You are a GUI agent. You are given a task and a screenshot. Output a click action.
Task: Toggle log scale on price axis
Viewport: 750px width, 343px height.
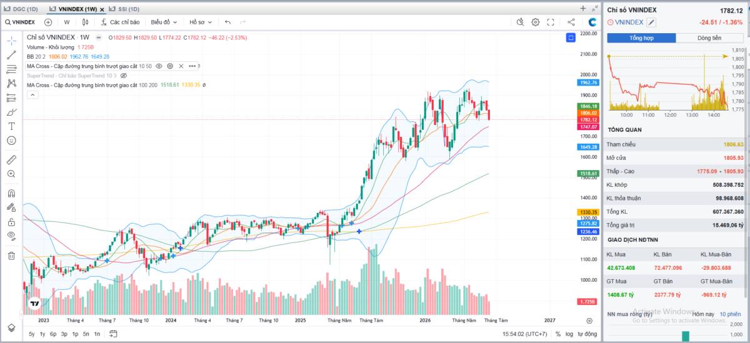click(x=569, y=334)
